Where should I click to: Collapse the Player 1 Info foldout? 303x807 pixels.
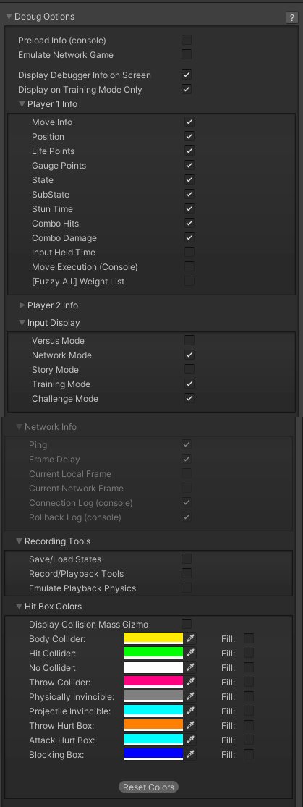(22, 104)
